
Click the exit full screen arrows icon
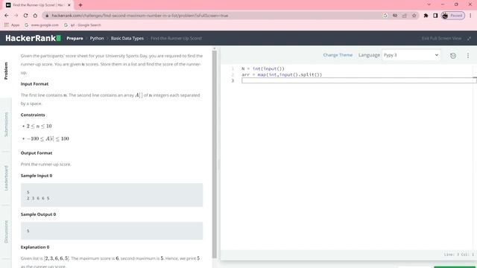click(469, 38)
